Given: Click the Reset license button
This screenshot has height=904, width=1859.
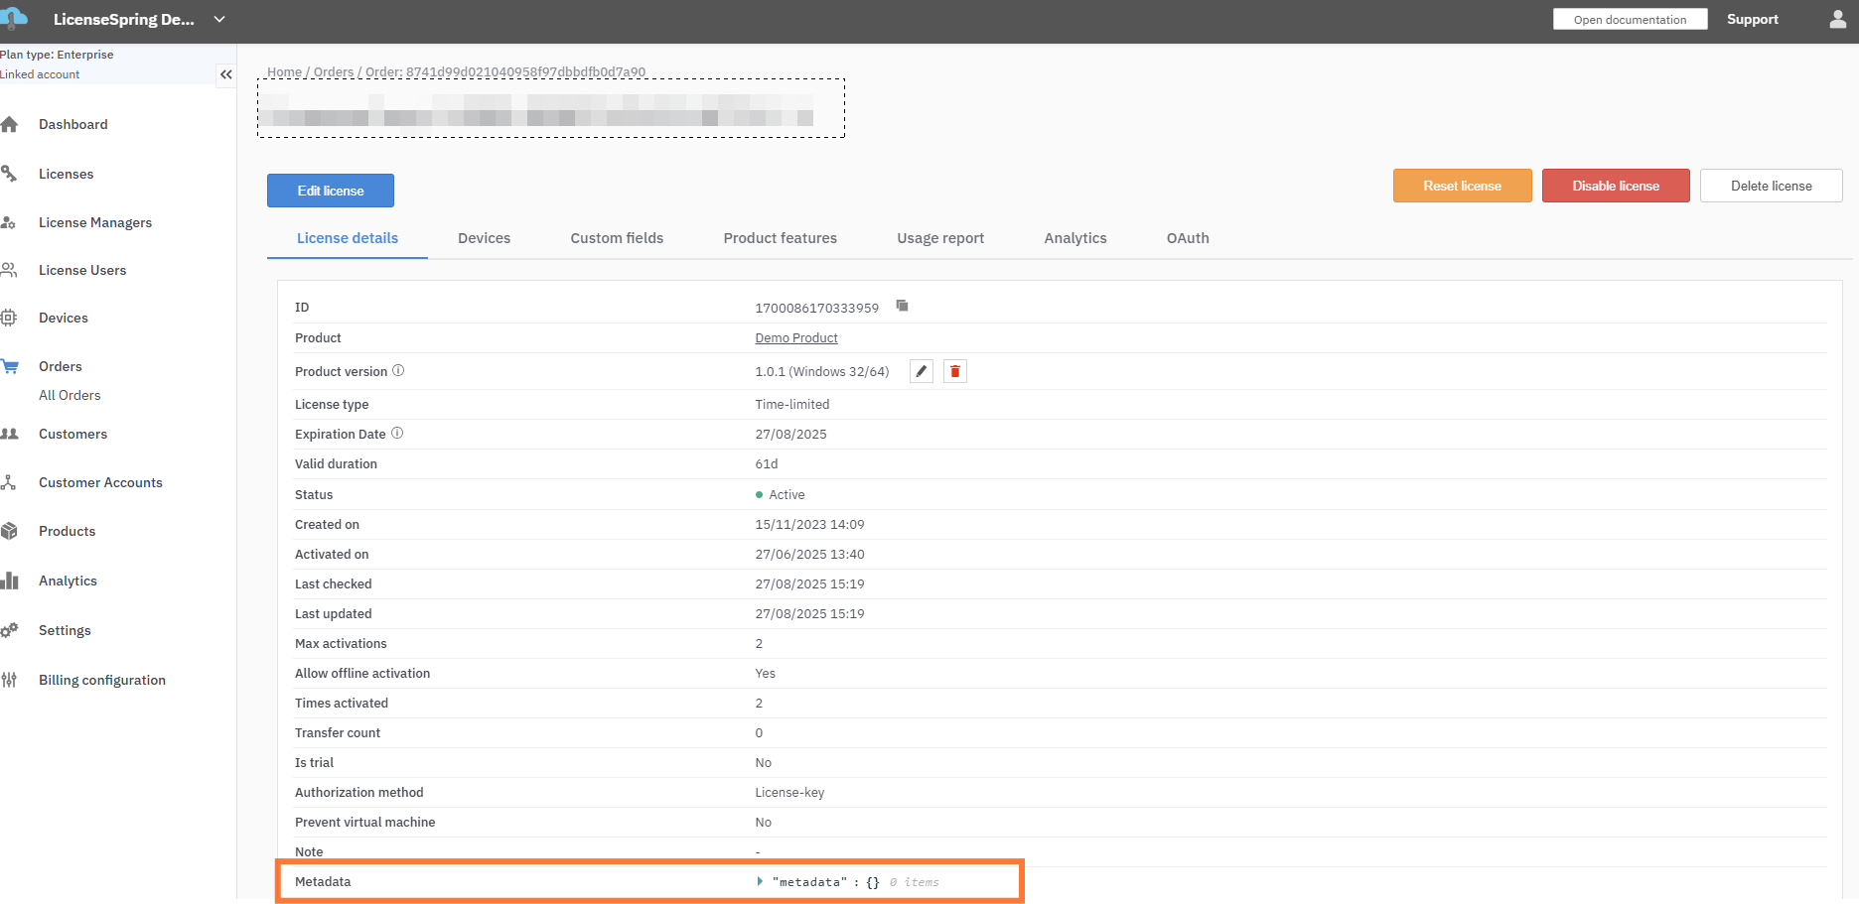Looking at the screenshot, I should pos(1462,186).
